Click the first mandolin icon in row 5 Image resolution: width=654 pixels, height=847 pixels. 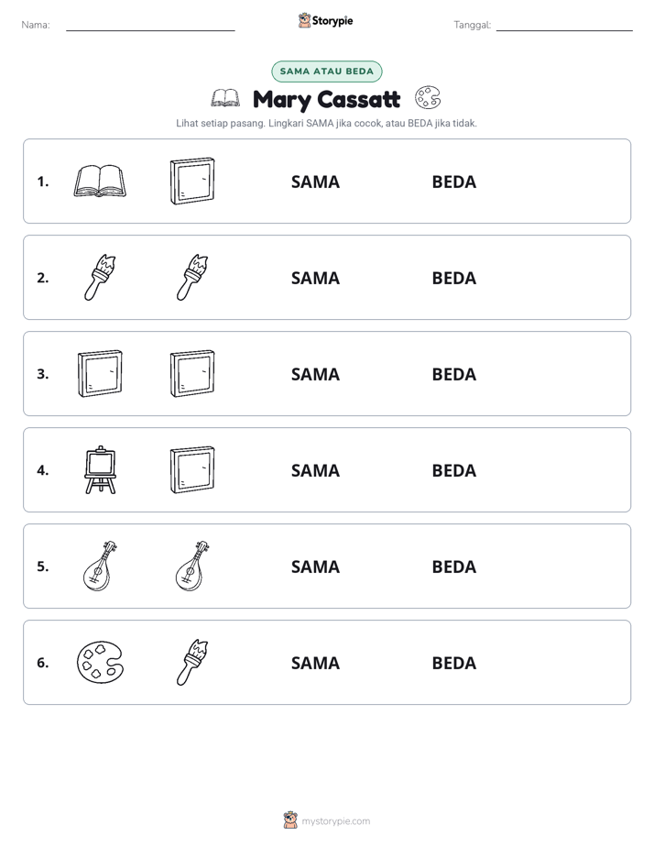pyautogui.click(x=100, y=566)
